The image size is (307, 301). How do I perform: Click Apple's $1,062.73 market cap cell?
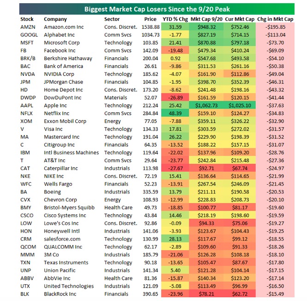(x=206, y=106)
